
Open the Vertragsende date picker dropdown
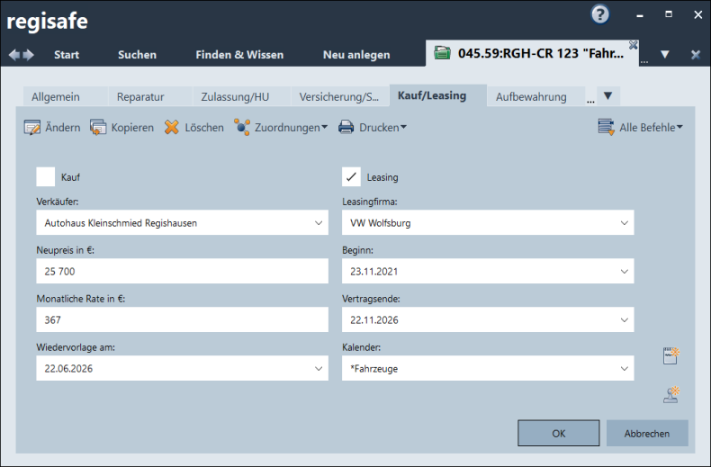(x=625, y=319)
